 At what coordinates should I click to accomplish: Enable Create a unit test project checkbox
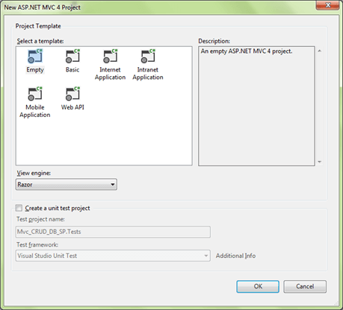coord(19,208)
